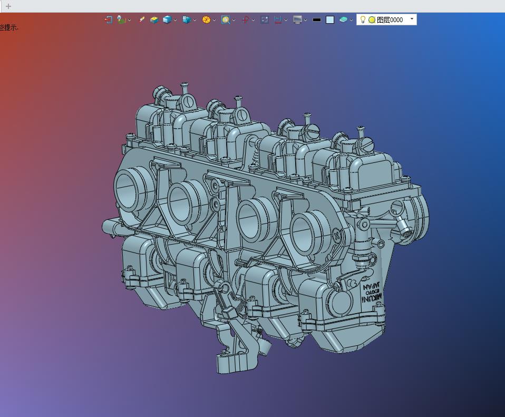Select the pencil brush tool icon
The image size is (505, 417).
[141, 20]
